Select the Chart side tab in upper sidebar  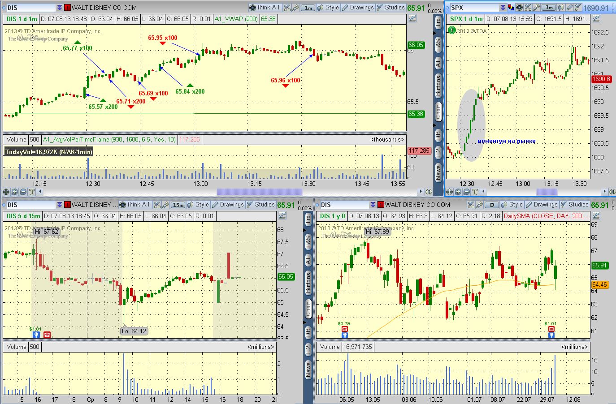coord(438,111)
